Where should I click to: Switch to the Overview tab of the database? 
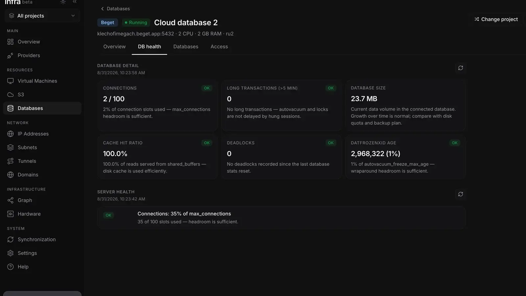point(114,47)
